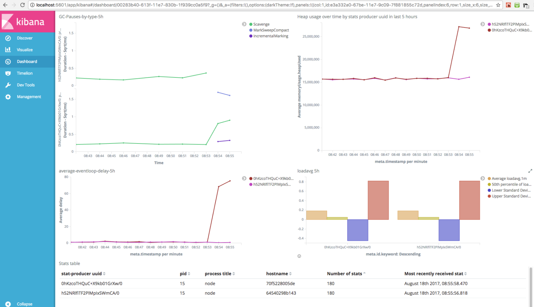This screenshot has height=307, width=534.
Task: Click the site information icon in address bar
Action: (32, 5)
